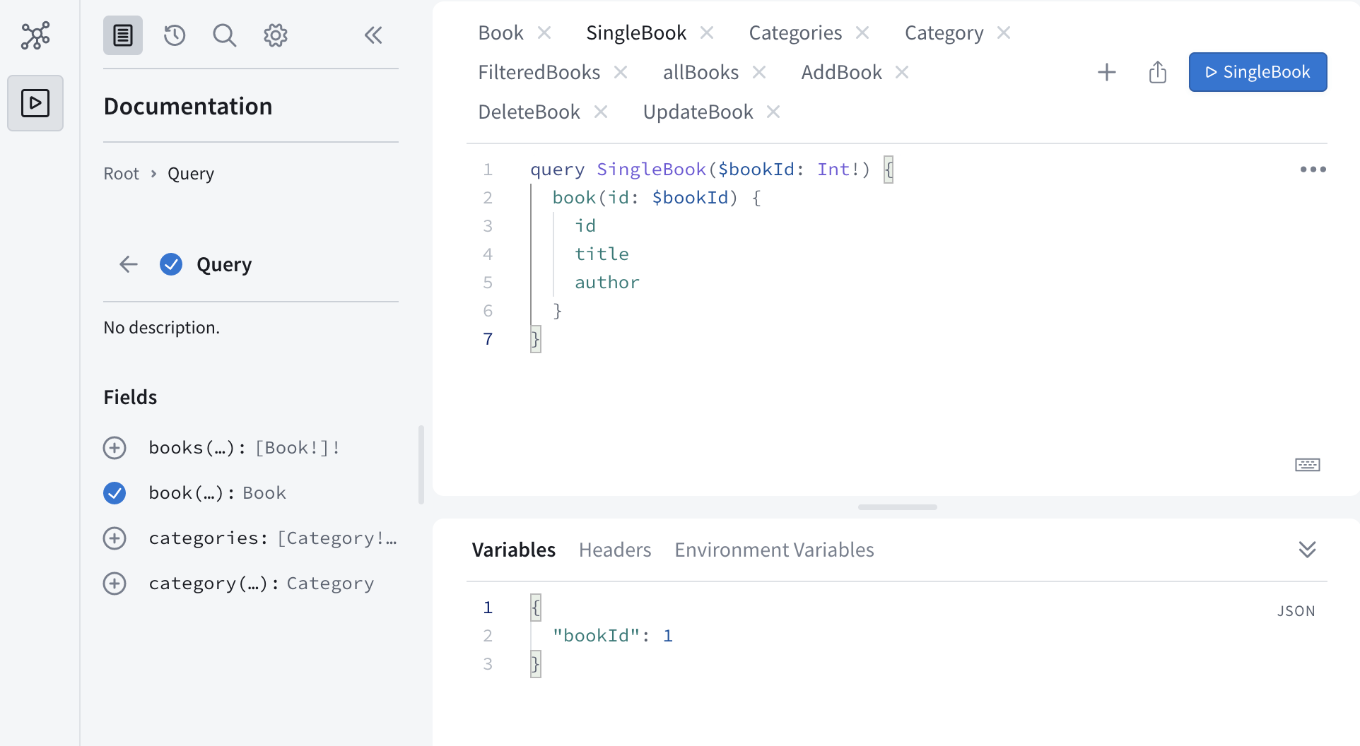The image size is (1360, 746).
Task: Place cursor on the title field line
Action: tap(602, 254)
